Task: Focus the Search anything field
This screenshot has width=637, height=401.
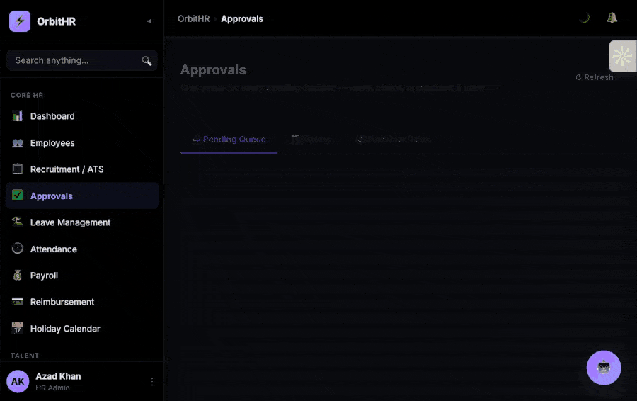Action: pos(81,61)
